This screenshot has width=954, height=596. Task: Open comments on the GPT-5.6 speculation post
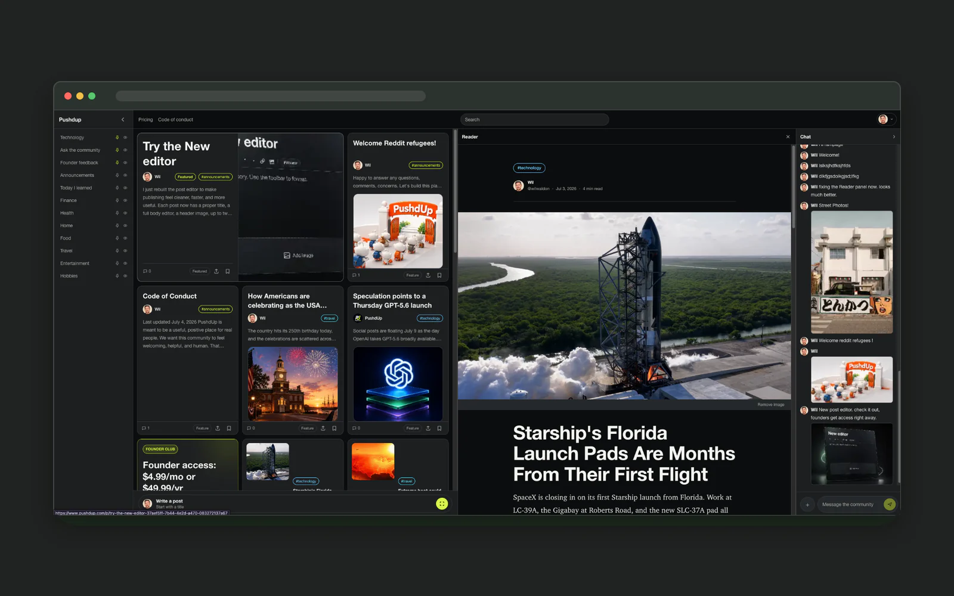pos(356,428)
